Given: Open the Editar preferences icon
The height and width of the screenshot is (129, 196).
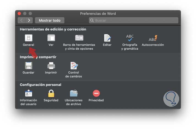Looking at the screenshot, I should click(107, 38).
